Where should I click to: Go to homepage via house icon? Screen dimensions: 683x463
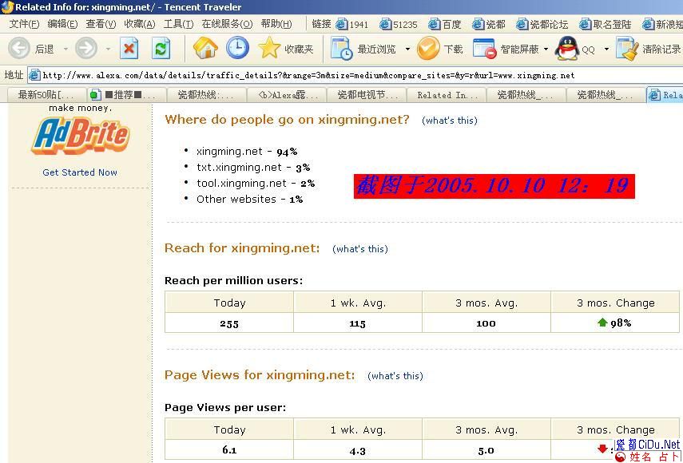pyautogui.click(x=205, y=49)
